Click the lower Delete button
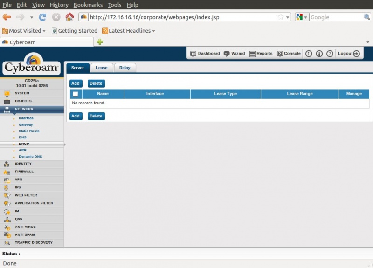Screen dimensions: 373x268 (x=96, y=116)
